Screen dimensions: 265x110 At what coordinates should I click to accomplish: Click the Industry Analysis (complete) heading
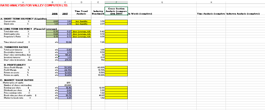[x=243, y=14]
